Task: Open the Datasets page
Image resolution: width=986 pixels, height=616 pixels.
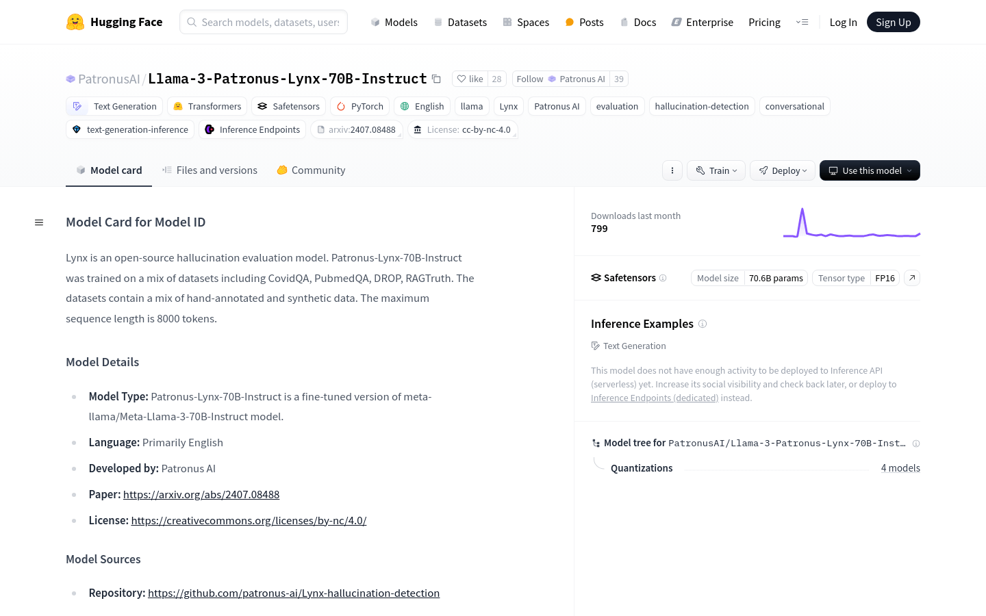Action: coord(460,22)
